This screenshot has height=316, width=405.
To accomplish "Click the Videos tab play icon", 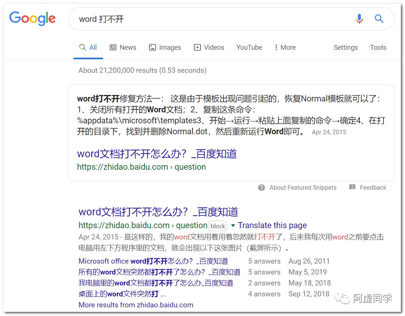I will tap(197, 48).
